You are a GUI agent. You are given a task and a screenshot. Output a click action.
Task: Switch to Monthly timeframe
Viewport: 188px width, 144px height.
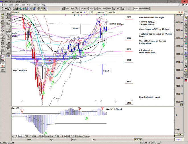pos(147,9)
